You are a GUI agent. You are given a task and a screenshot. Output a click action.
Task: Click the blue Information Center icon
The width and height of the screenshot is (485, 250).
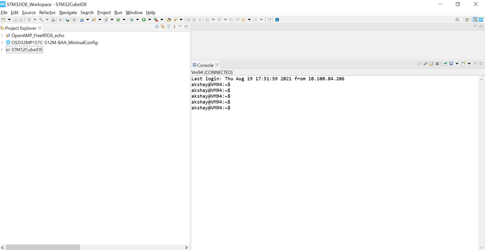(x=277, y=19)
